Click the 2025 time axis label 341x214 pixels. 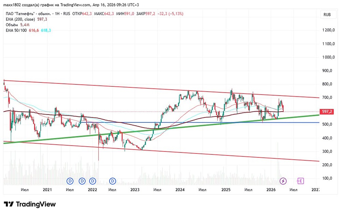coord(226,190)
